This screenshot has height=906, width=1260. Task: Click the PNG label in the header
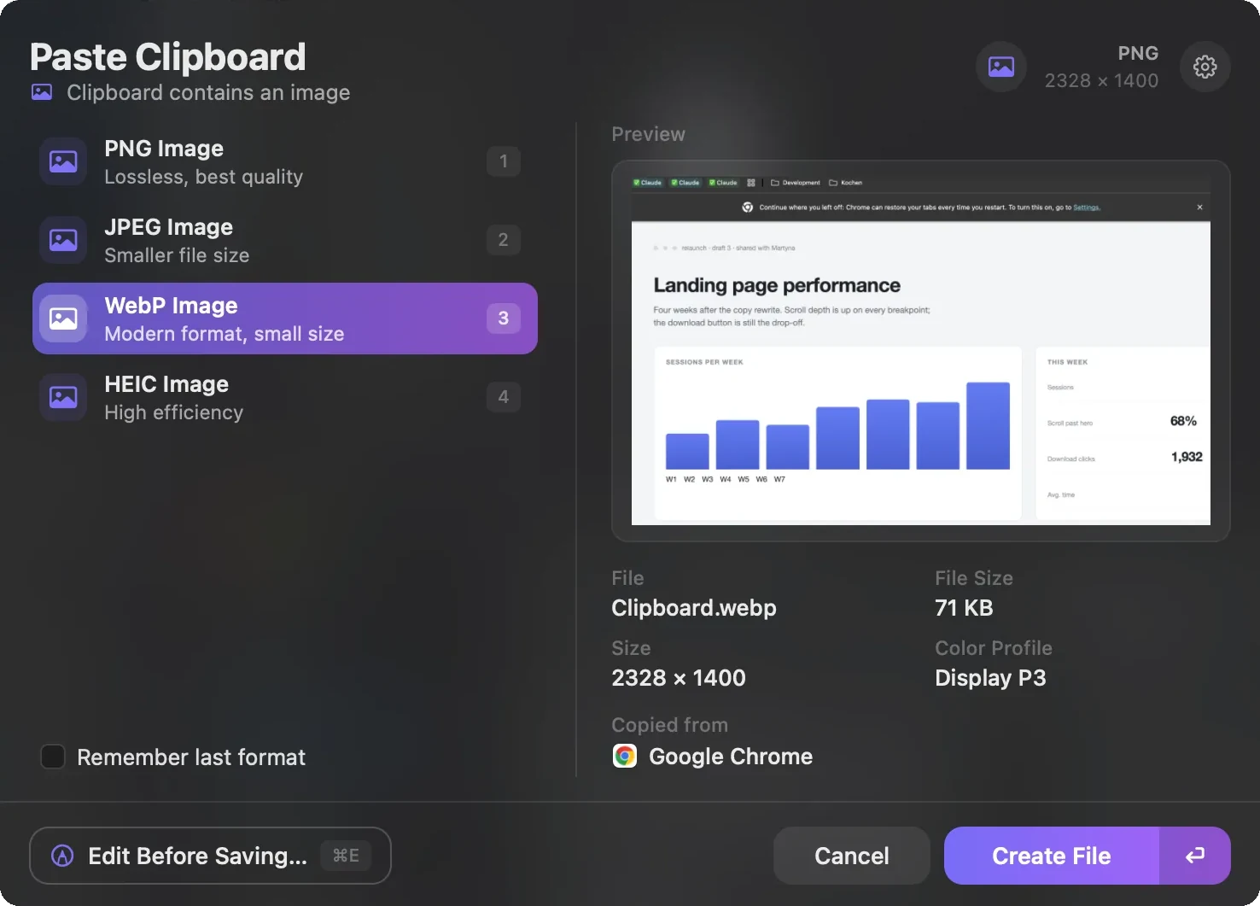pos(1138,53)
